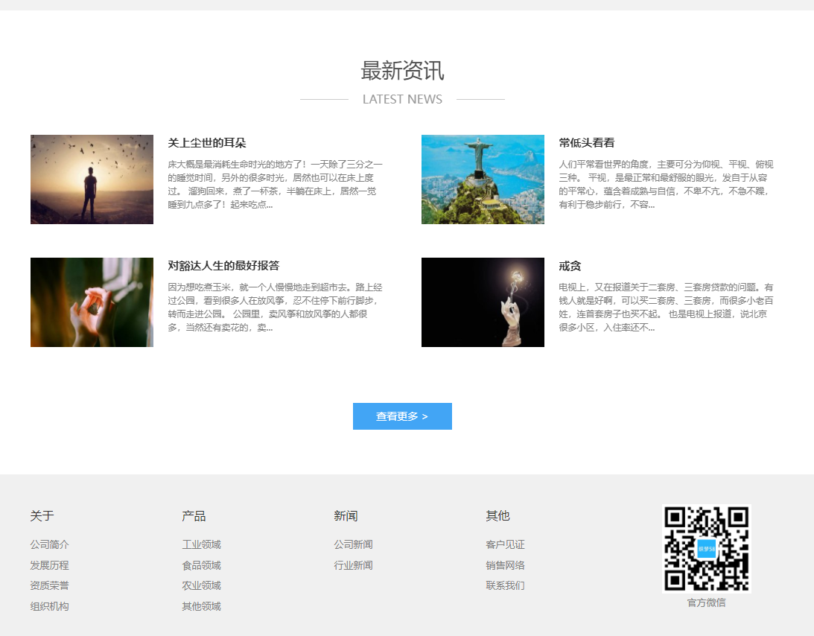
Task: Click the LATEST NEWS subtitle
Action: point(402,99)
